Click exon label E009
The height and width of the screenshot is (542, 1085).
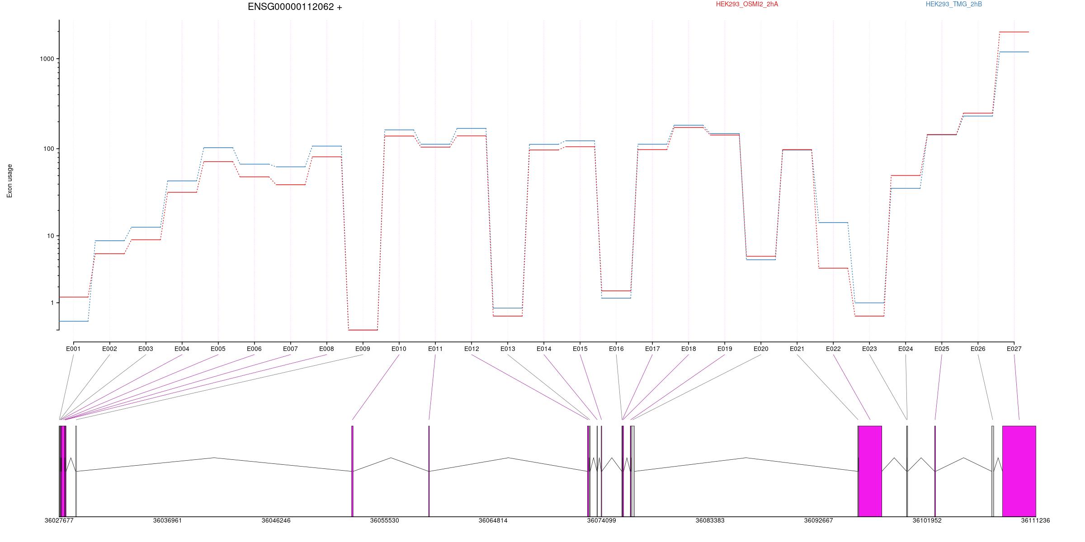coord(363,349)
